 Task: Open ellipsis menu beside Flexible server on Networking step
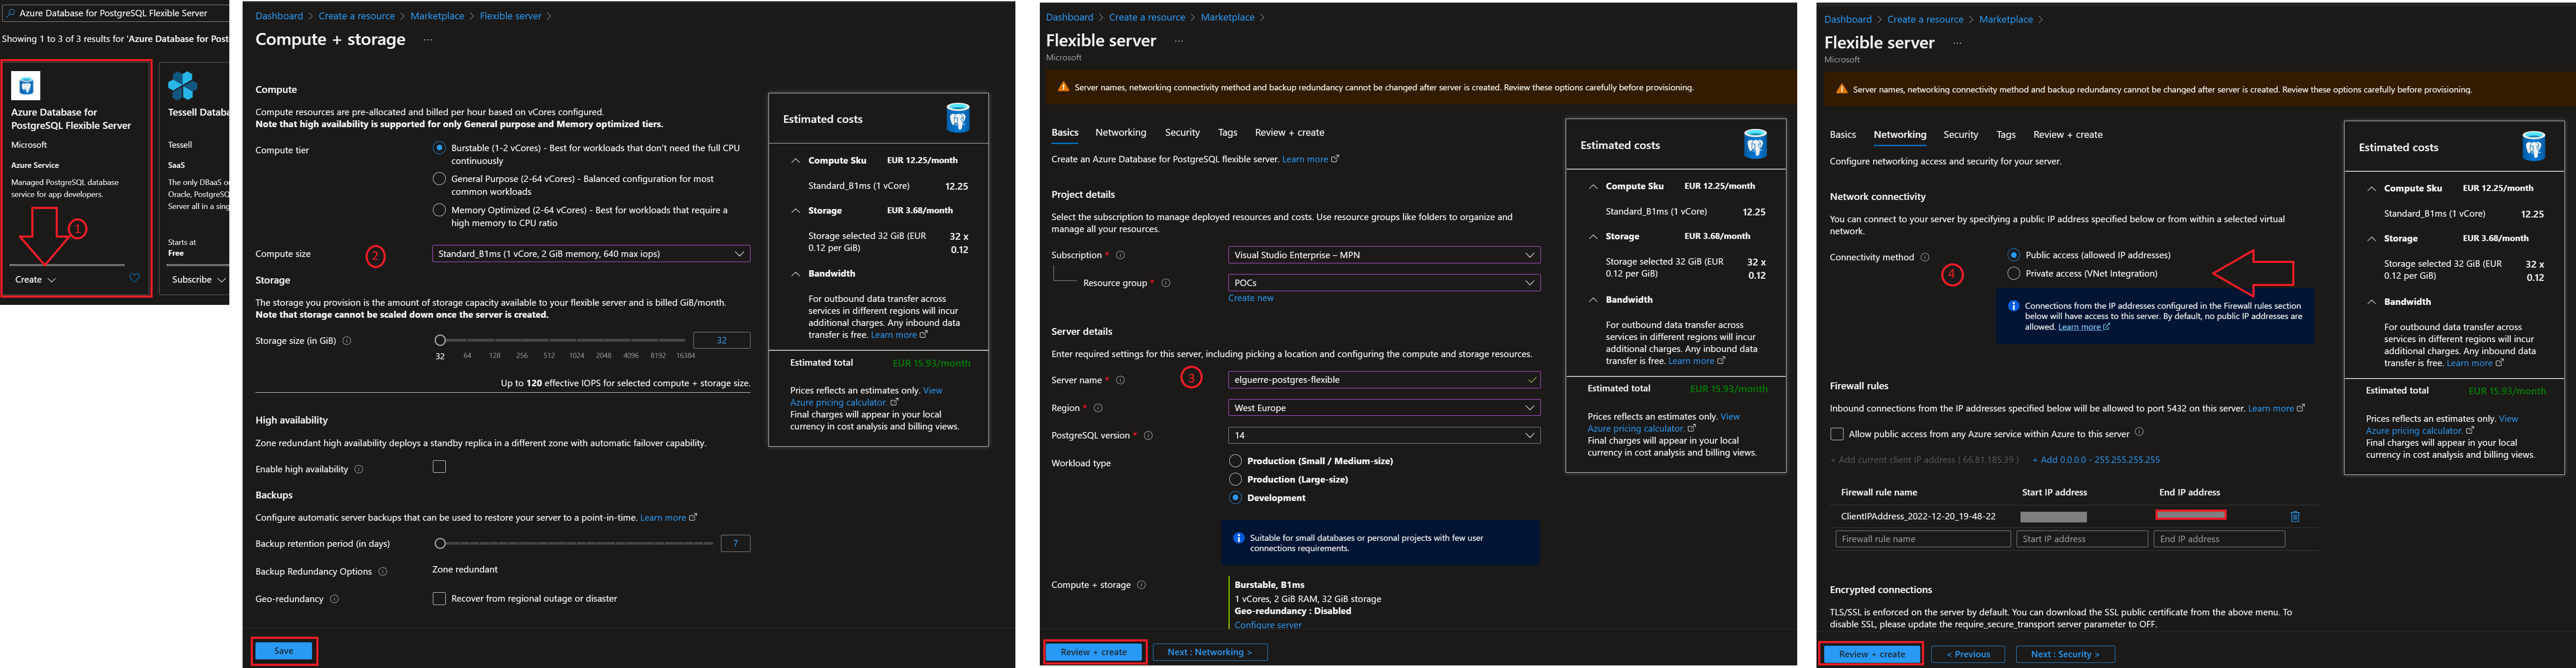tap(1957, 43)
